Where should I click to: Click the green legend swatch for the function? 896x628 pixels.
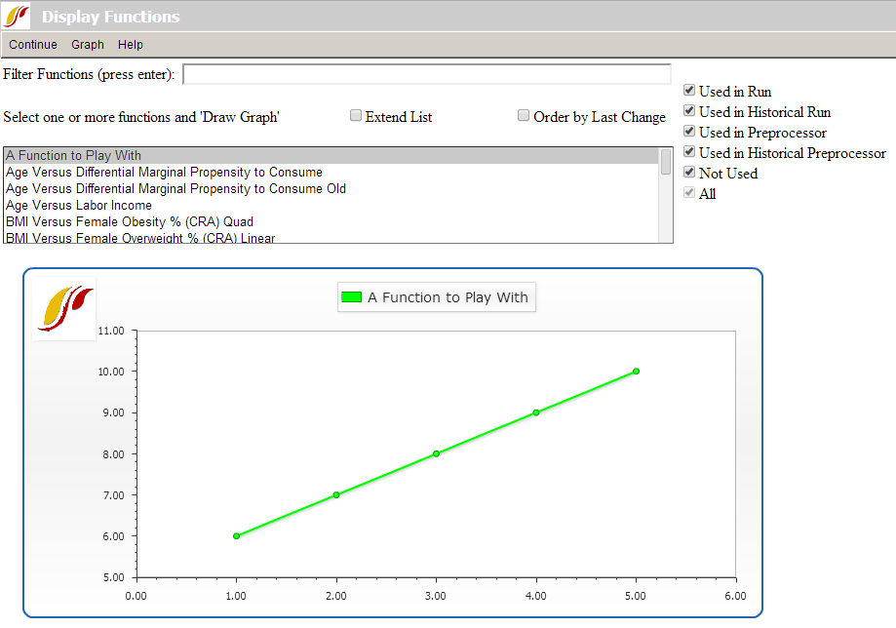(x=352, y=297)
